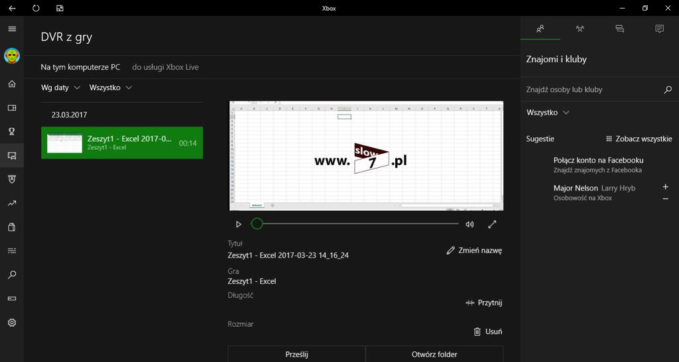The width and height of the screenshot is (679, 362).
Task: Click the video preview area
Action: [366, 156]
